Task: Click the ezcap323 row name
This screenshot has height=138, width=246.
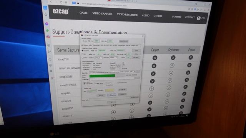Action: coord(66,93)
